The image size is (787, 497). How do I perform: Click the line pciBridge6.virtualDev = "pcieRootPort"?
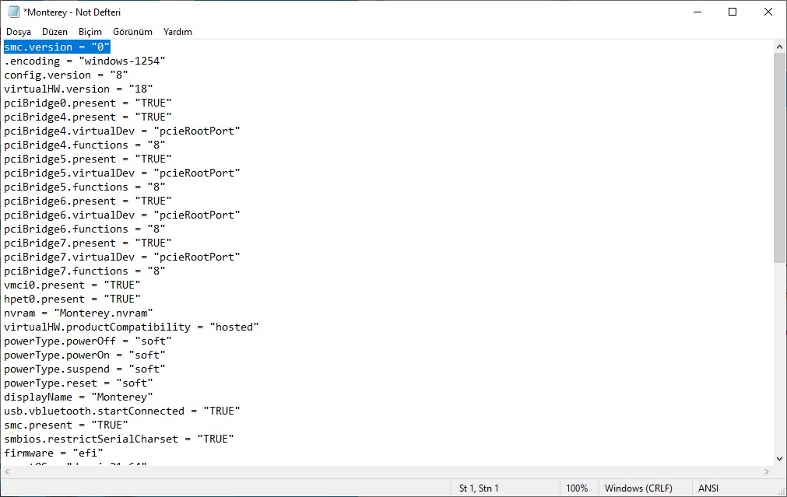click(122, 215)
